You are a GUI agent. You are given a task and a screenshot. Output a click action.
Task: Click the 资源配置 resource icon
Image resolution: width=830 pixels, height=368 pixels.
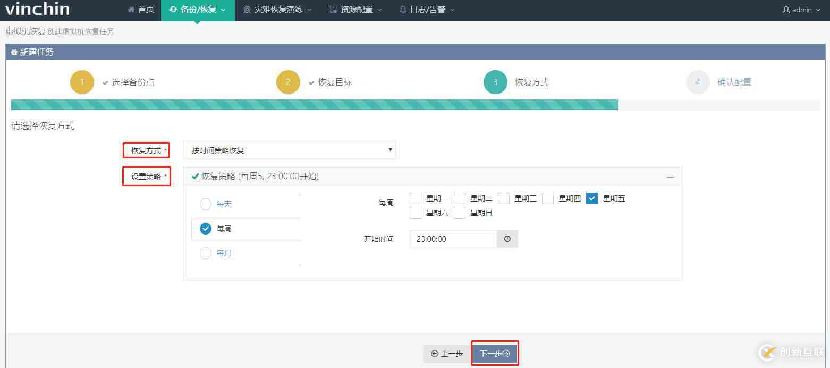(x=333, y=9)
